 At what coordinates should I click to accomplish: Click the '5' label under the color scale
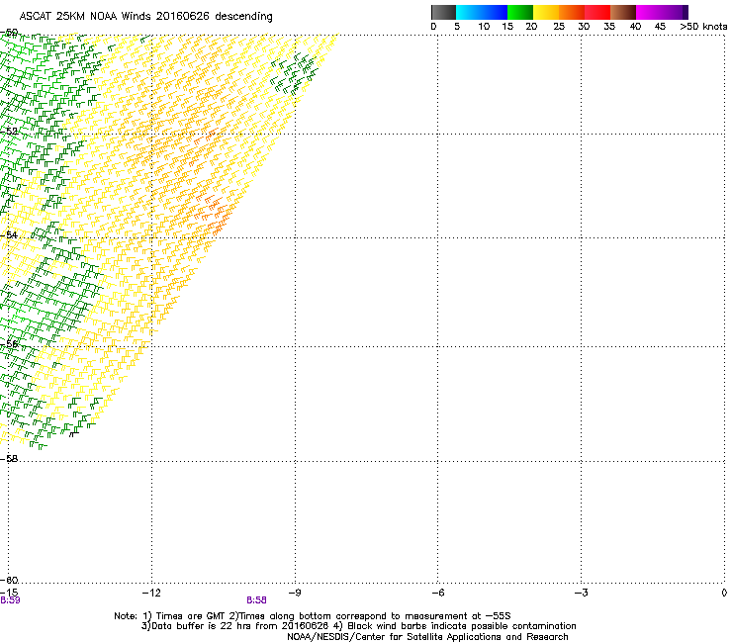pyautogui.click(x=457, y=27)
